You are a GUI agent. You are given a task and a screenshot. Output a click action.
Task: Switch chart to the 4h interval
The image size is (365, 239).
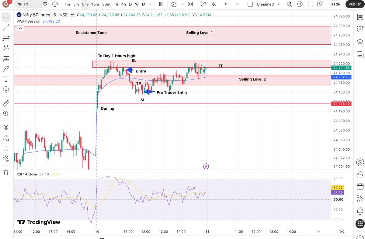pyautogui.click(x=123, y=4)
